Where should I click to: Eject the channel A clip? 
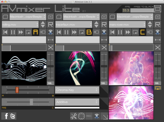click(50, 17)
